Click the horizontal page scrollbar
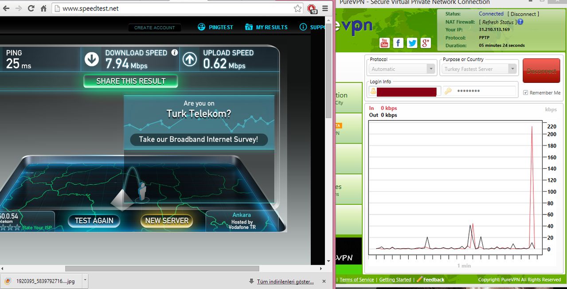Image resolution: width=567 pixels, height=289 pixels. click(162, 269)
